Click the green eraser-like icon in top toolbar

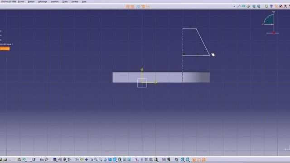coord(248,6)
